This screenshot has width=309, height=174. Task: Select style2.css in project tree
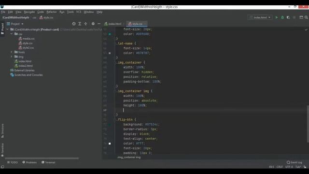coord(26,47)
